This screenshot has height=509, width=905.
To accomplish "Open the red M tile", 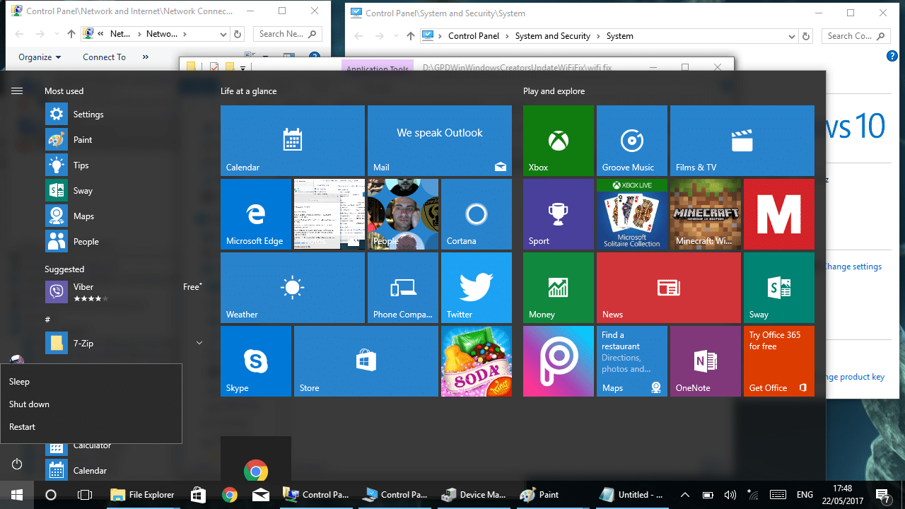I will coord(779,214).
